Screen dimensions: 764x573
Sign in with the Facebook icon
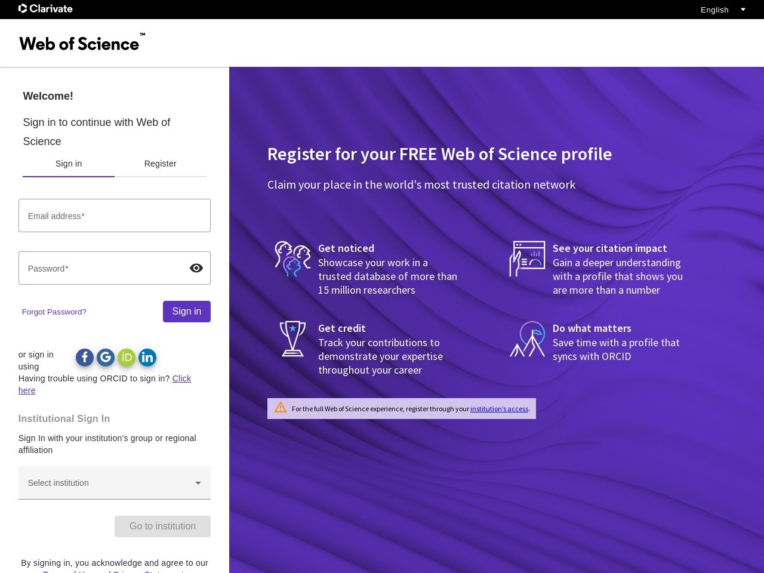coord(85,358)
